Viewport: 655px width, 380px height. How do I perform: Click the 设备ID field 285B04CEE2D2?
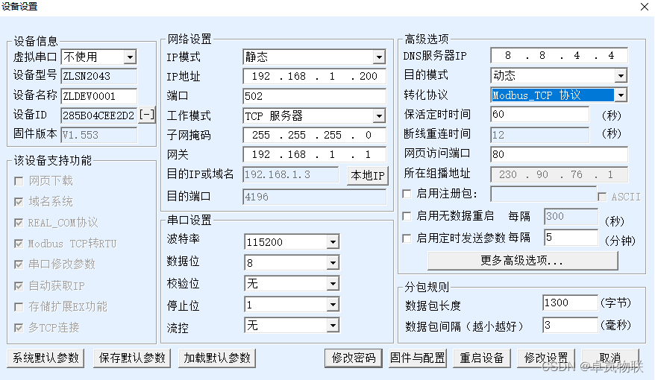99,115
